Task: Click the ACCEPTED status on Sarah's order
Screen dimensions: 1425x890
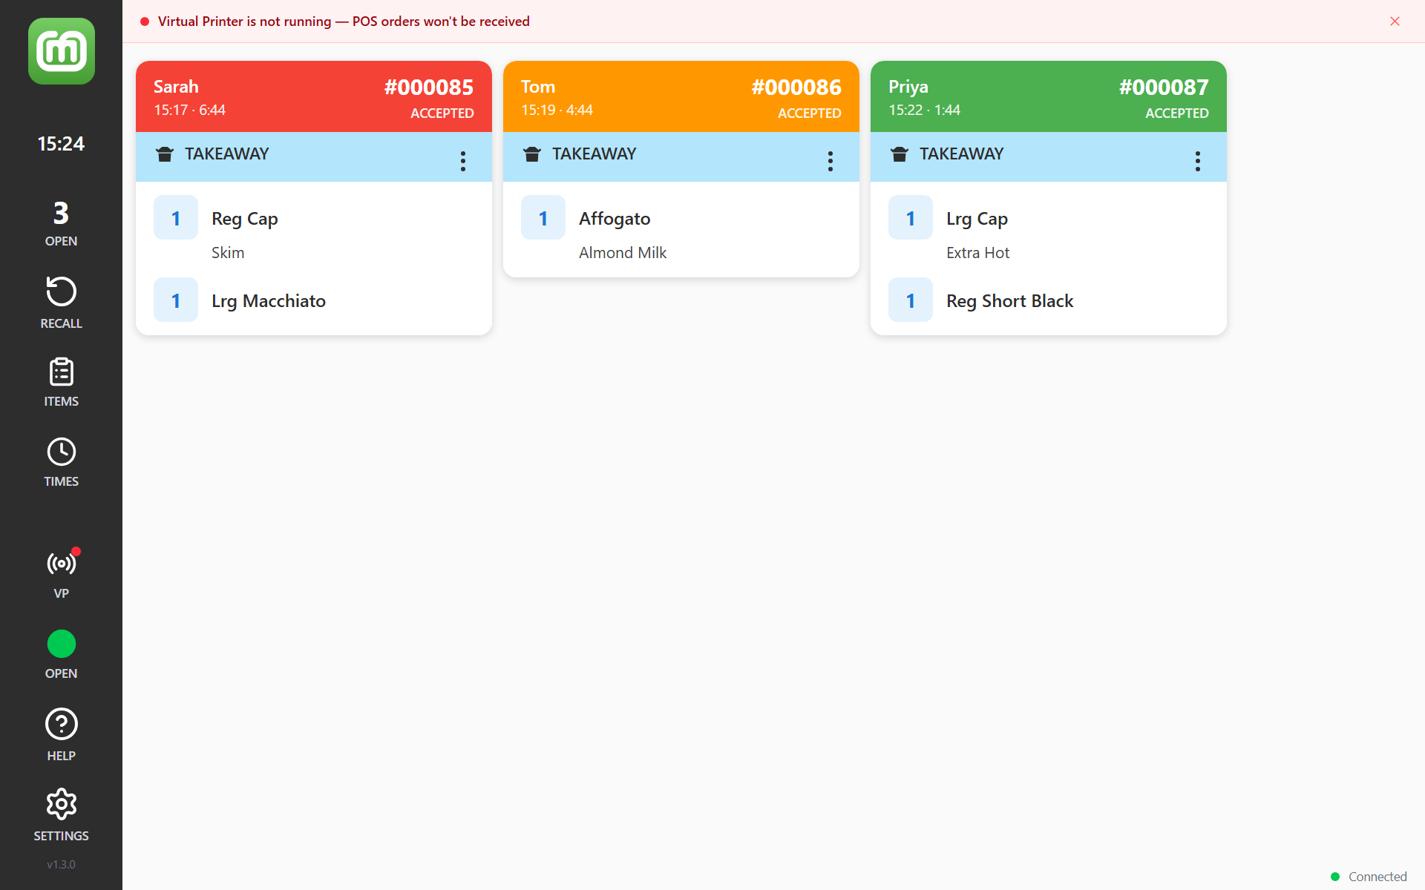Action: point(442,113)
